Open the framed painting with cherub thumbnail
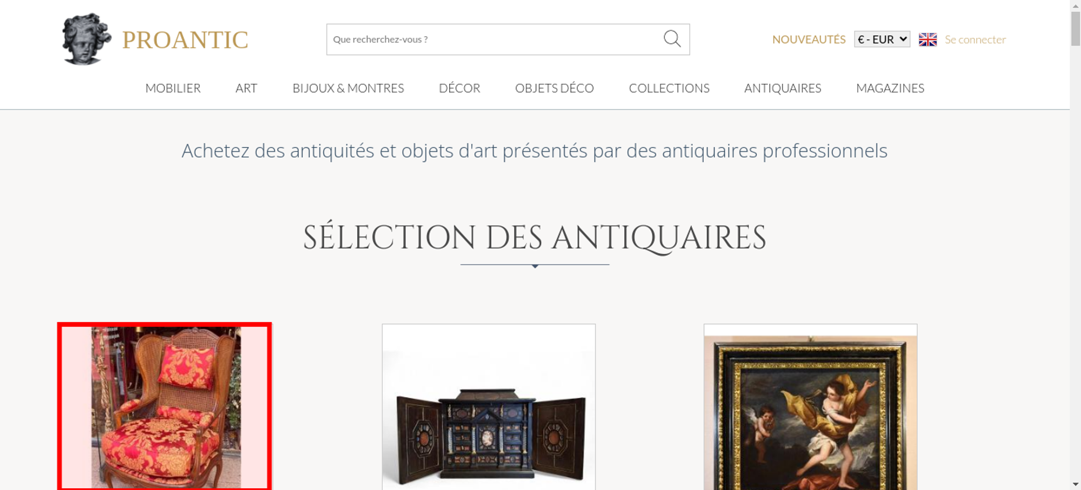 (x=810, y=407)
